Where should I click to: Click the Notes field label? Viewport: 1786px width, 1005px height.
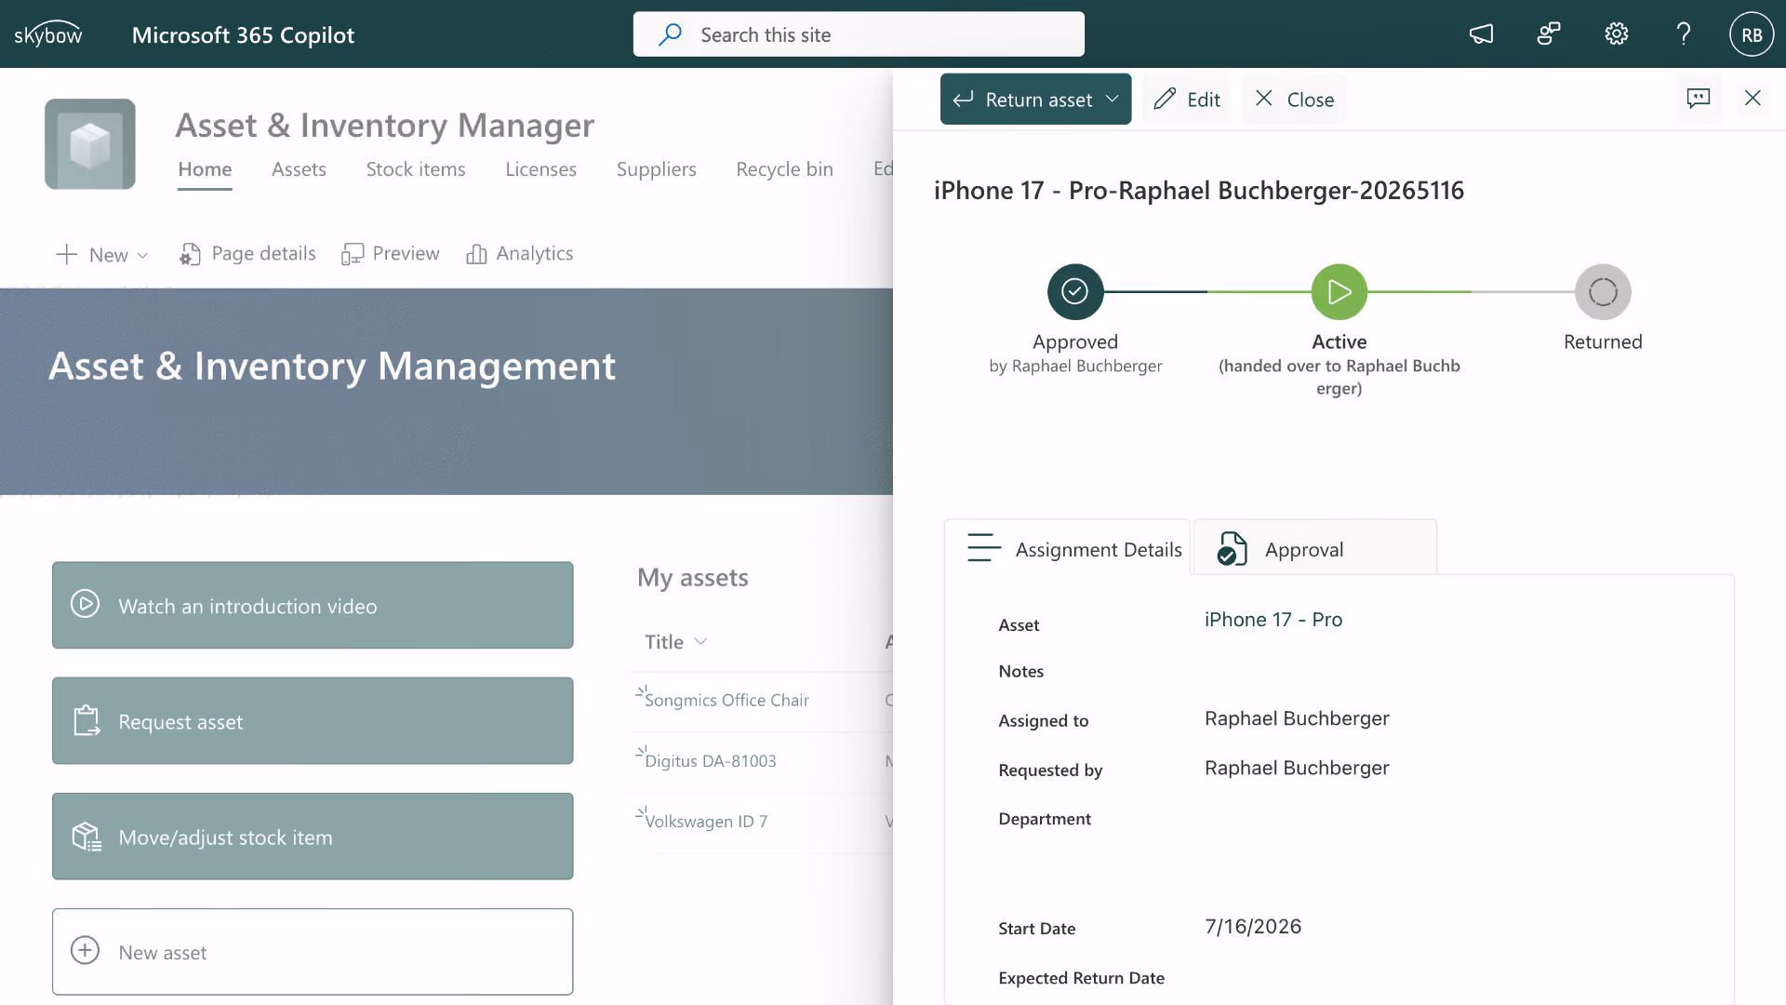coord(1020,671)
